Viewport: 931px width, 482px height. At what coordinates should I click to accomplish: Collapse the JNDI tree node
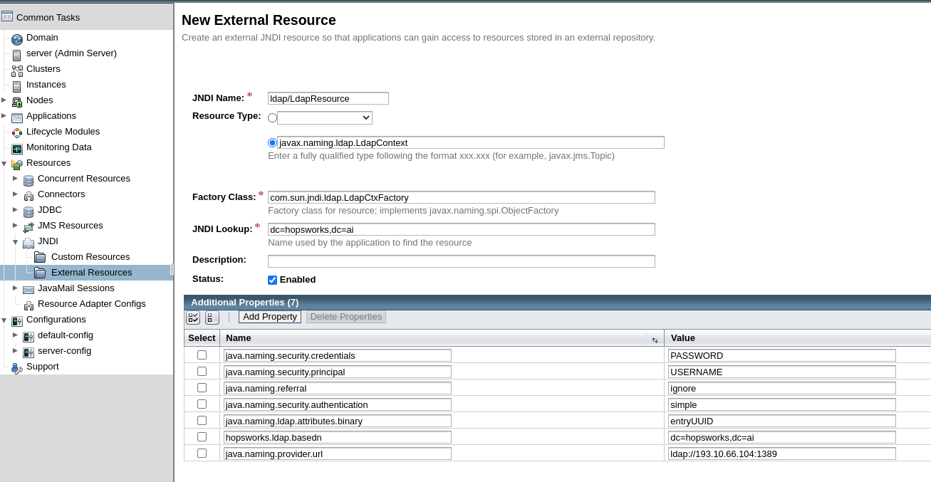point(16,241)
